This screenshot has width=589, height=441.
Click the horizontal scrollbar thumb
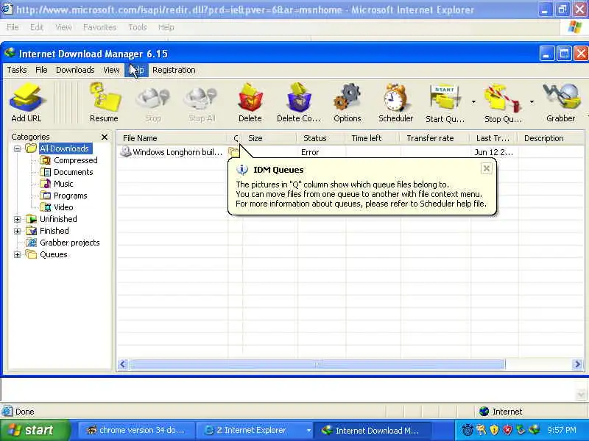tap(317, 364)
